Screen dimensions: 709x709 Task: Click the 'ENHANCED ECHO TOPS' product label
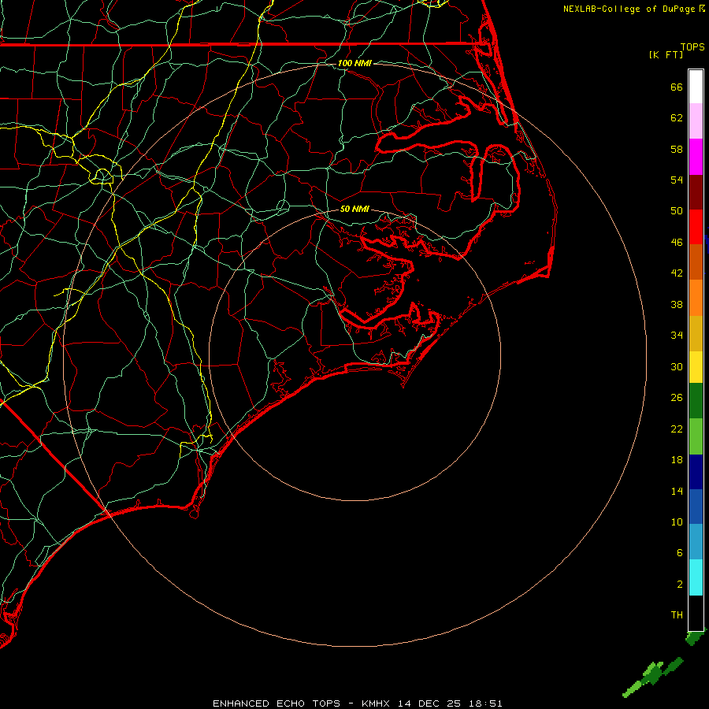pyautogui.click(x=277, y=703)
